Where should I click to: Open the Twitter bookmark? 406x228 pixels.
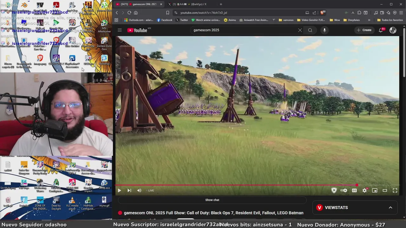182,20
